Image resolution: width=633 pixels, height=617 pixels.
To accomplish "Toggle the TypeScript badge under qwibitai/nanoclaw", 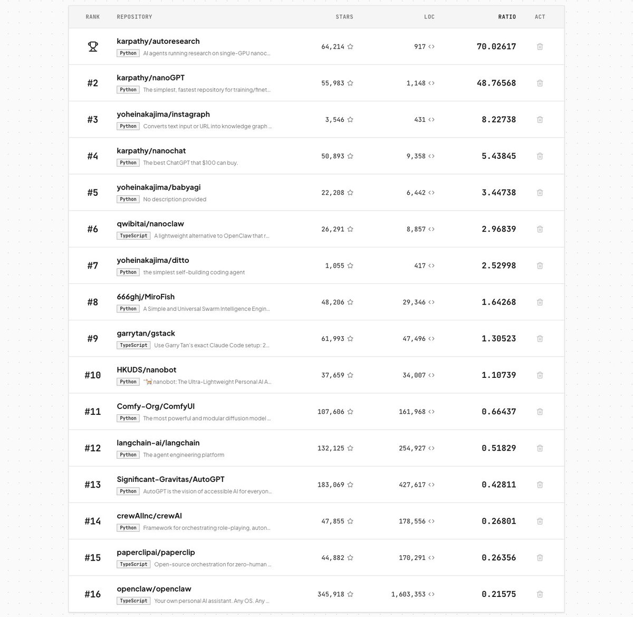I will pyautogui.click(x=133, y=235).
